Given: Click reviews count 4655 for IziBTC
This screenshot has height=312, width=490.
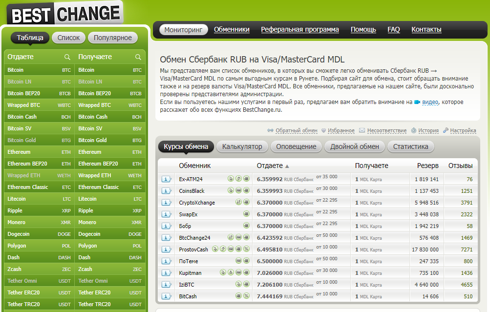Looking at the screenshot, I should (x=467, y=285).
